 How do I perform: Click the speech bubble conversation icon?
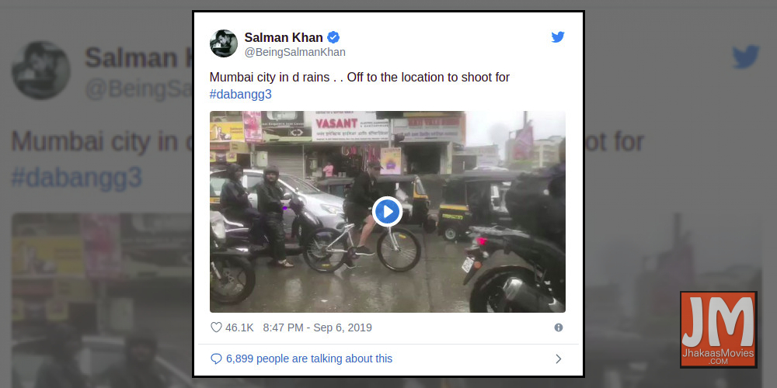pos(216,359)
